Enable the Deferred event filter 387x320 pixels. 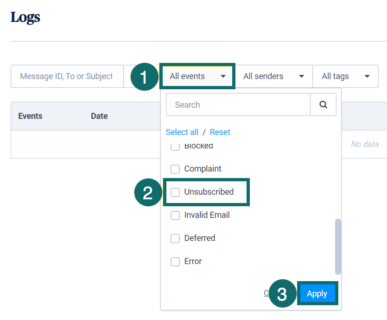coord(175,238)
